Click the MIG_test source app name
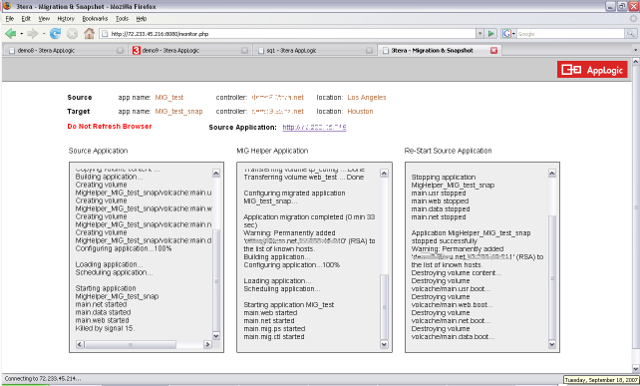Screen dimensions: 640x386 tap(169, 97)
